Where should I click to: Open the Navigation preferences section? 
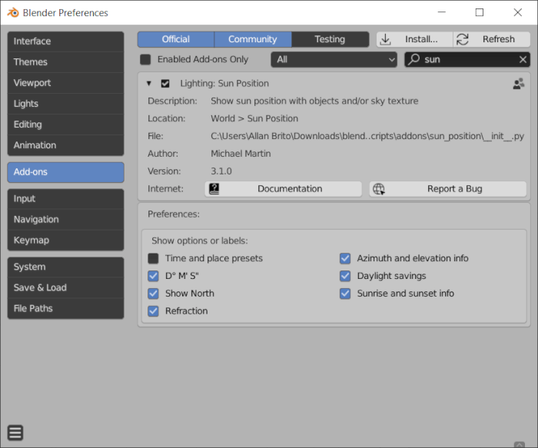pyautogui.click(x=65, y=220)
